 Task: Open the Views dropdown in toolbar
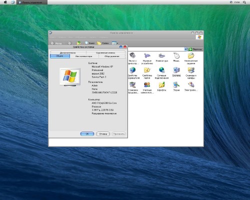115,43
